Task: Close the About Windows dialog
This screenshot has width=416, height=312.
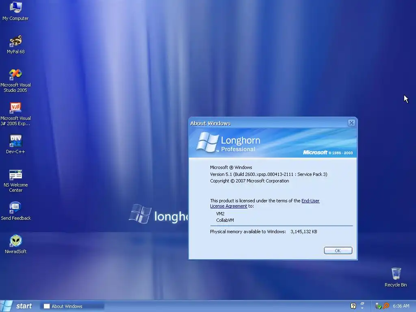Action: tap(351, 123)
